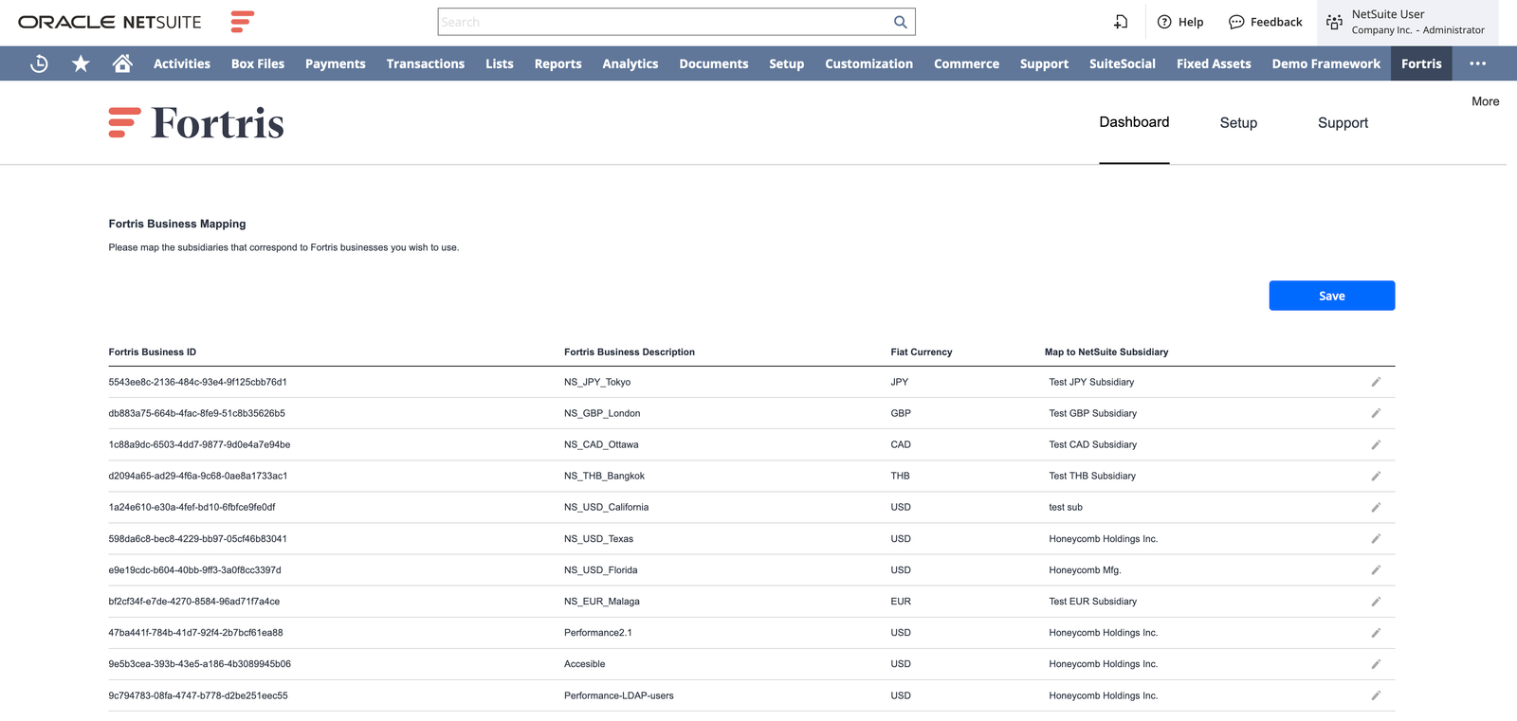This screenshot has height=721, width=1517.
Task: Open the Setup menu in navigation bar
Action: pyautogui.click(x=787, y=63)
